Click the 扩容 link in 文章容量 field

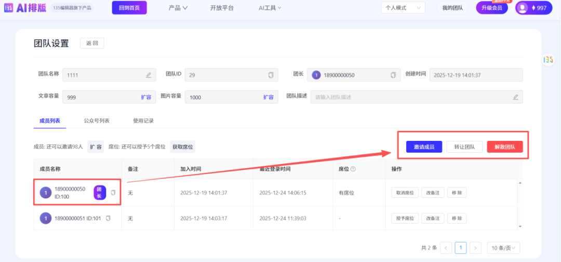[x=146, y=97]
